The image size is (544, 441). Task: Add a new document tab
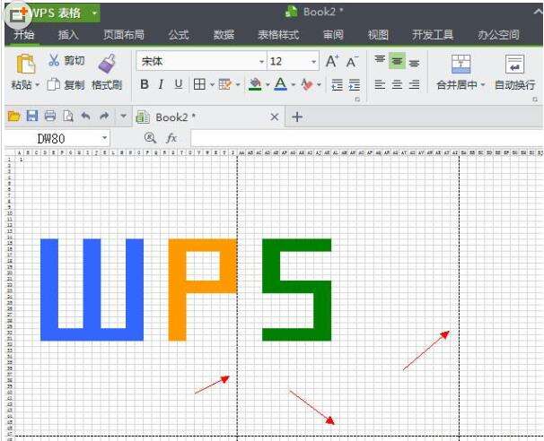[x=297, y=117]
